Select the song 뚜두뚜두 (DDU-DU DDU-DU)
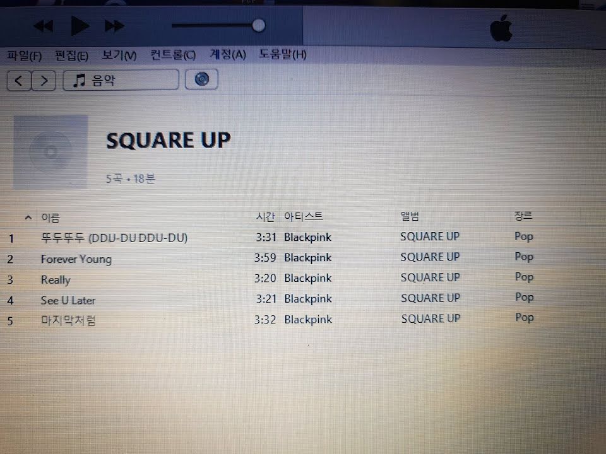Viewport: 606px width, 454px height. (x=114, y=238)
